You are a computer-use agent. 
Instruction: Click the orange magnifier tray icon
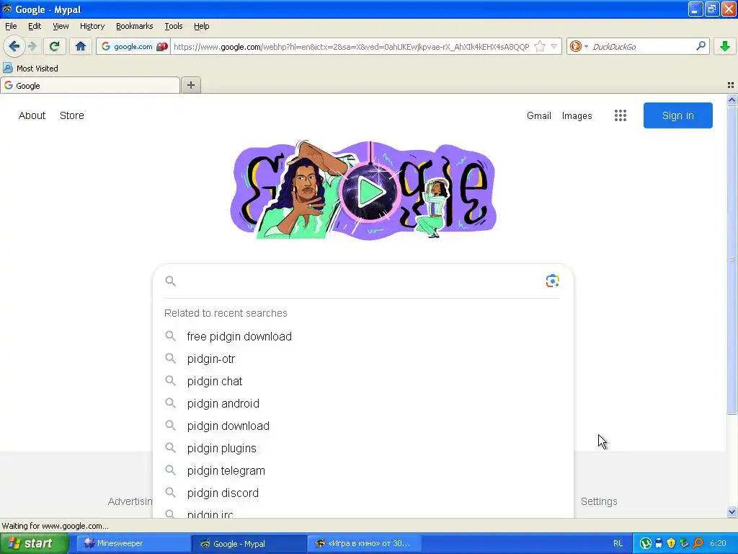tap(698, 543)
